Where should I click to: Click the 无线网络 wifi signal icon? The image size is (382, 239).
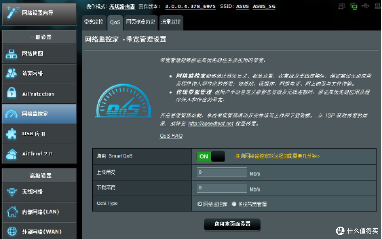(12, 192)
